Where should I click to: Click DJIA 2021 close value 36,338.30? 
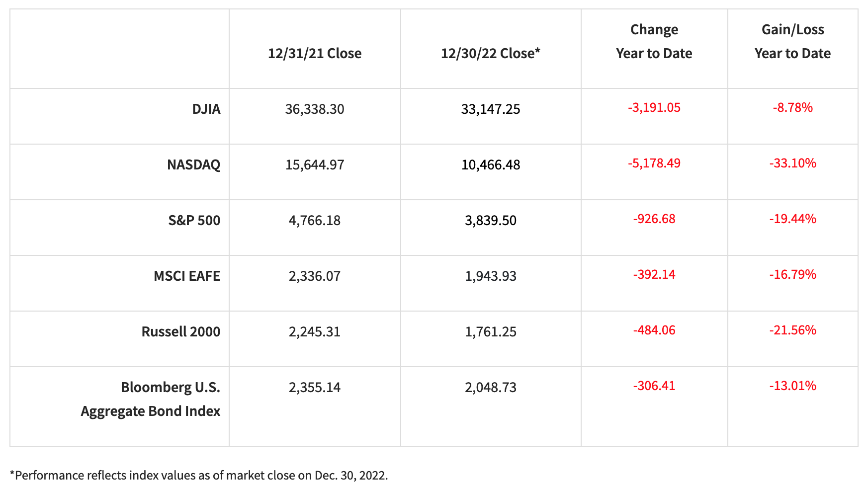tap(314, 109)
